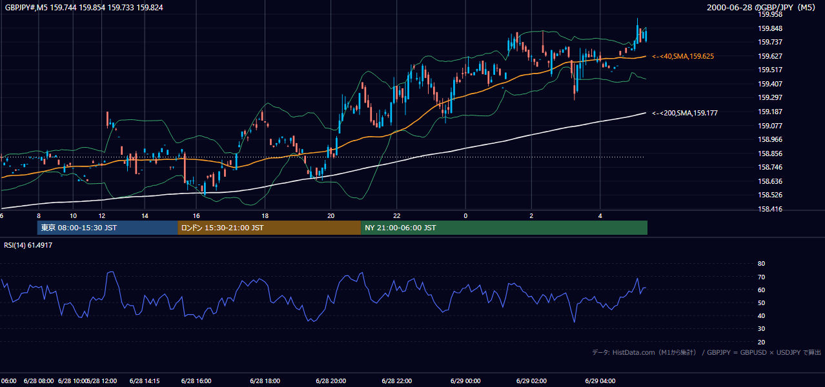Click price axis value 158.856

[x=770, y=154]
